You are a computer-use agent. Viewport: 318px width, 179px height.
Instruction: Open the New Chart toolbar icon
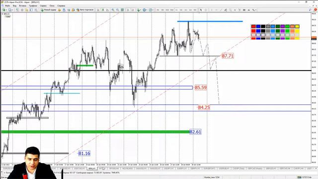point(3,10)
